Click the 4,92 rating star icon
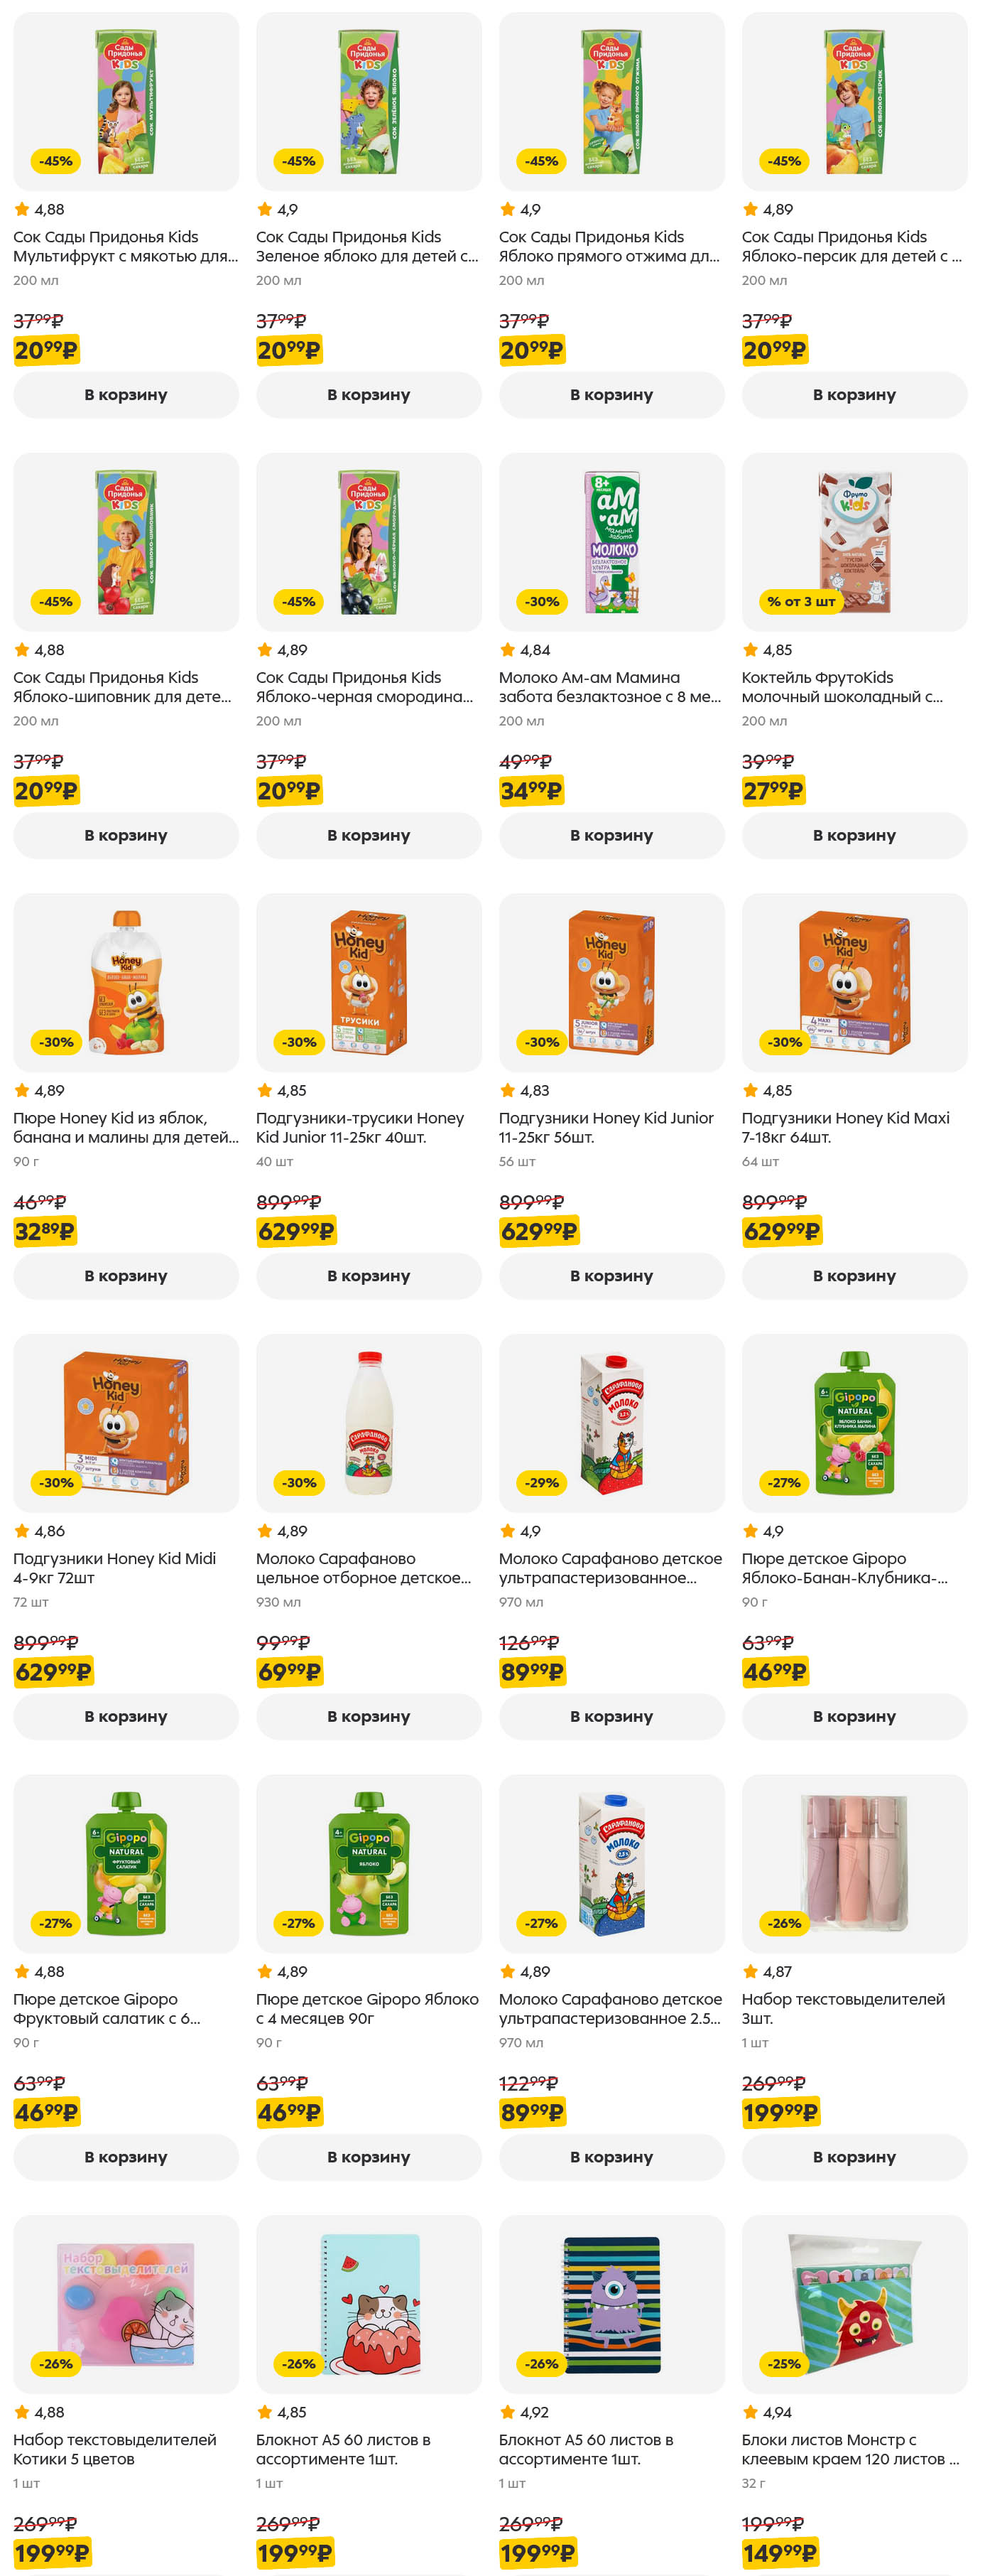The image size is (985, 2576). (508, 2412)
